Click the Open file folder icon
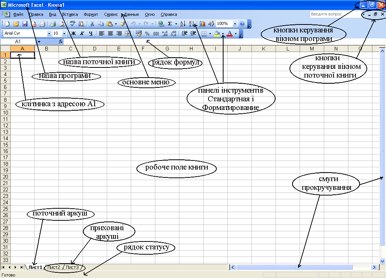 [16, 24]
